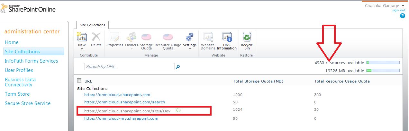Click the resources available progress bar

click(383, 63)
